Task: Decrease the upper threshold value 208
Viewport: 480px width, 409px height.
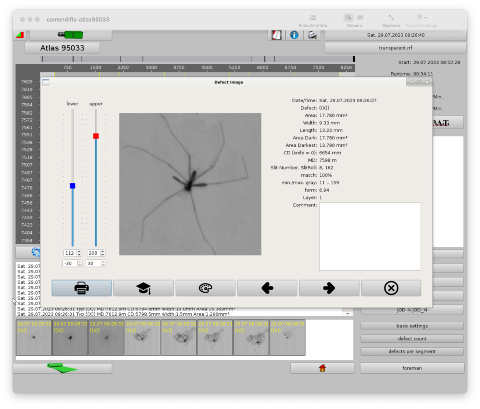Action: pyautogui.click(x=103, y=255)
